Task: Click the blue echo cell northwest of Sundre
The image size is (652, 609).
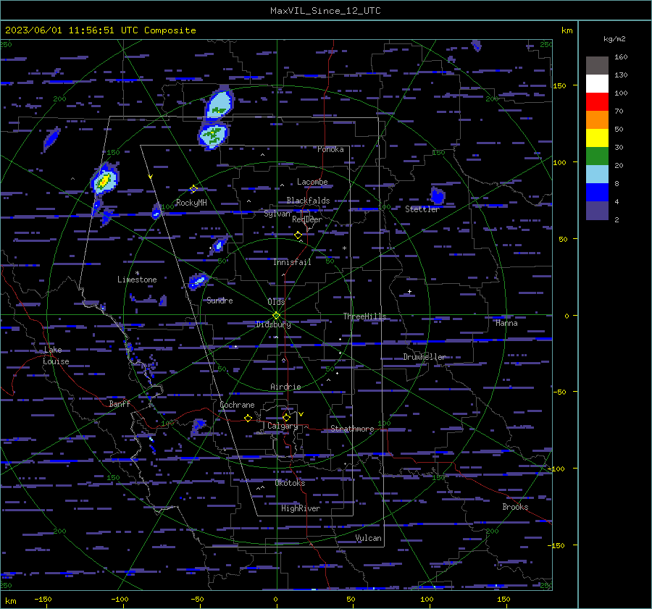Action: 198,281
